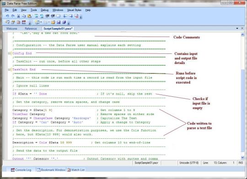This screenshot has height=179, width=247.
Task: Click the Open folder icon
Action: pyautogui.click(x=53, y=22)
